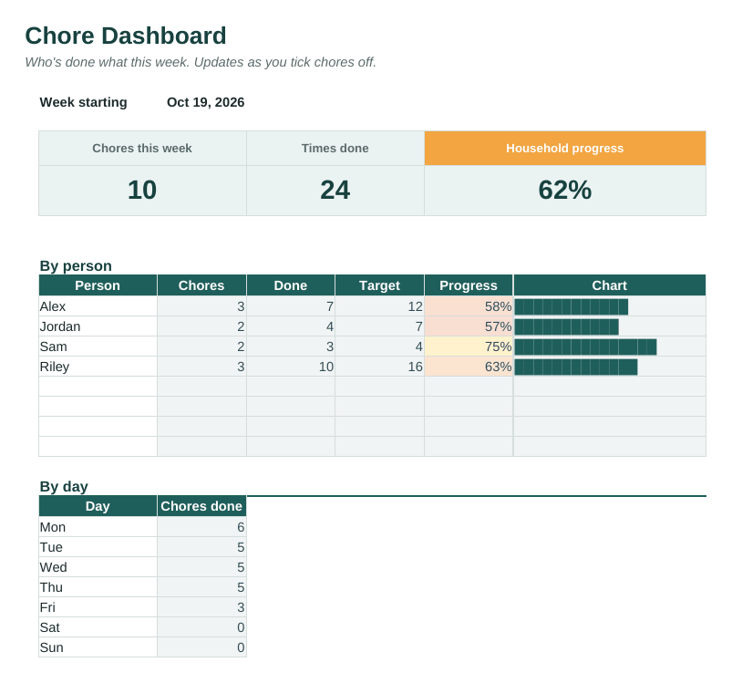732x683 pixels.
Task: Select Alex's done count 7
Action: (x=291, y=306)
